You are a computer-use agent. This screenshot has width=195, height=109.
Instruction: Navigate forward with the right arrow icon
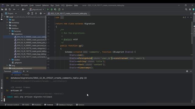coord(18,9)
